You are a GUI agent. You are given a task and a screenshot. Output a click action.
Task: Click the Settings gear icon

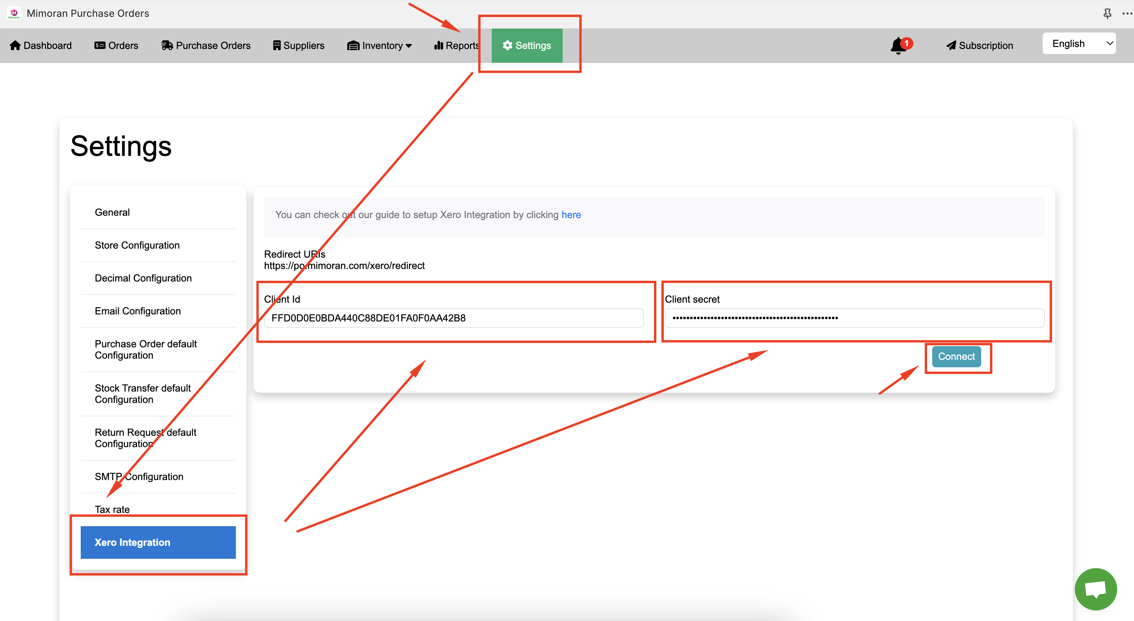tap(507, 45)
